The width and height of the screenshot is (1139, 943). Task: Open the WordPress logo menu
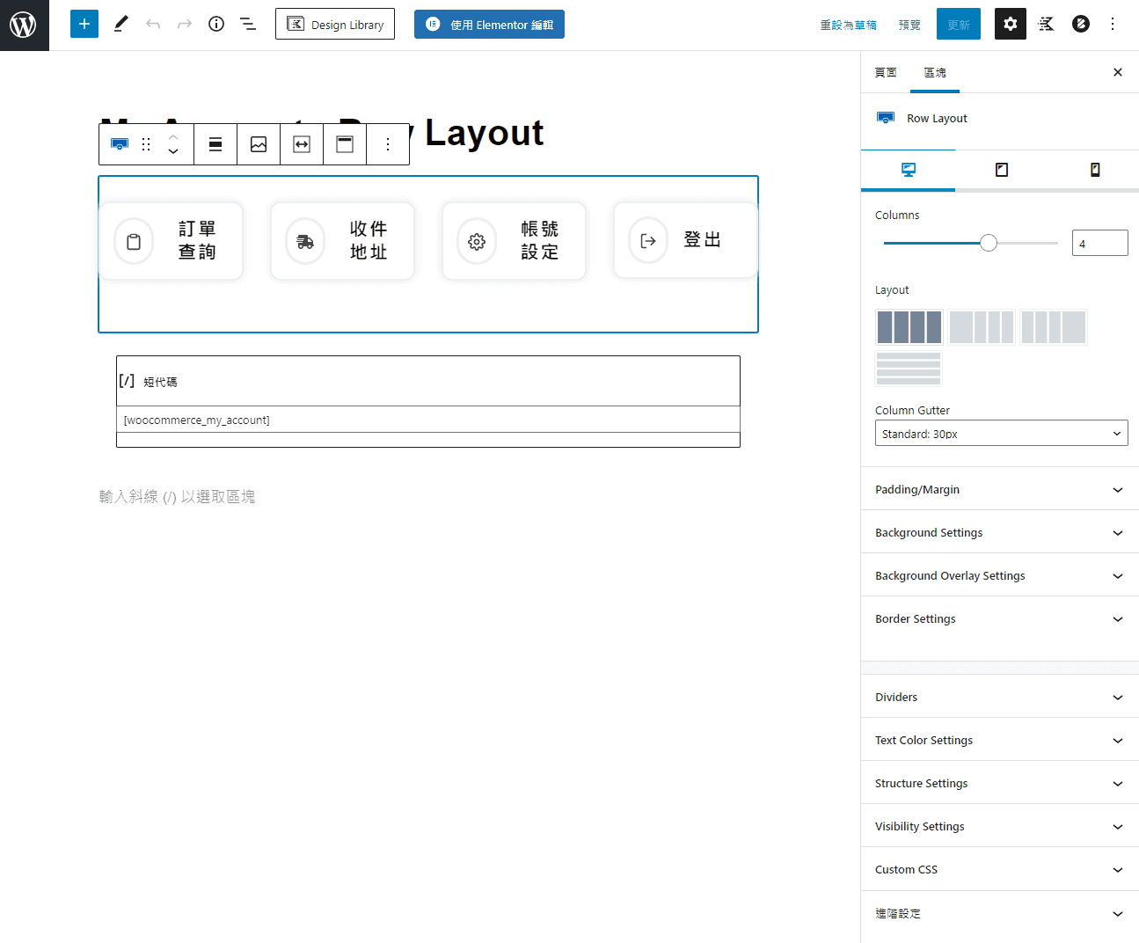click(24, 25)
